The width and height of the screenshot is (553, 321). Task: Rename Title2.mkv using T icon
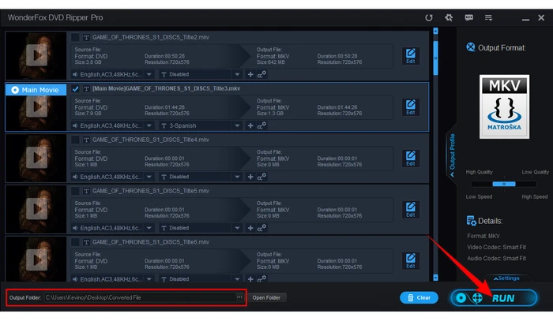86,37
